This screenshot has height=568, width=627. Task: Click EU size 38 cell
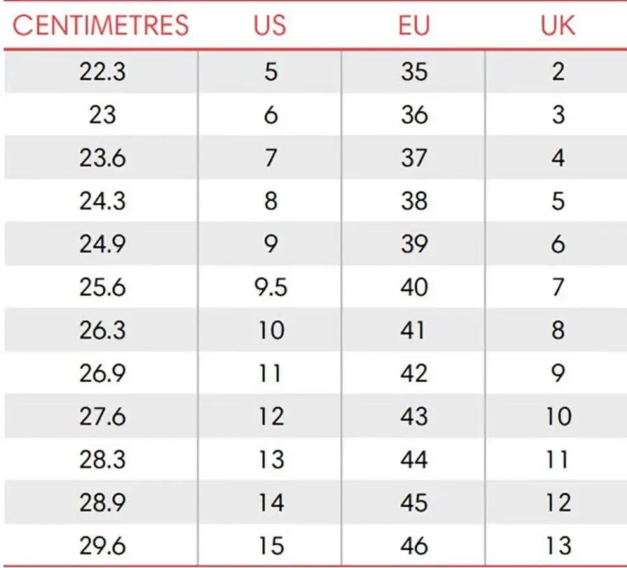[414, 201]
